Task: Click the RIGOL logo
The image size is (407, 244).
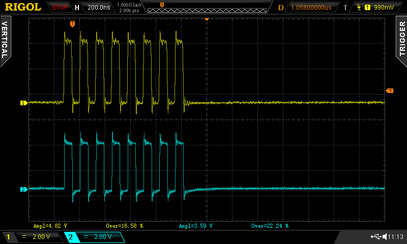Action: [23, 7]
